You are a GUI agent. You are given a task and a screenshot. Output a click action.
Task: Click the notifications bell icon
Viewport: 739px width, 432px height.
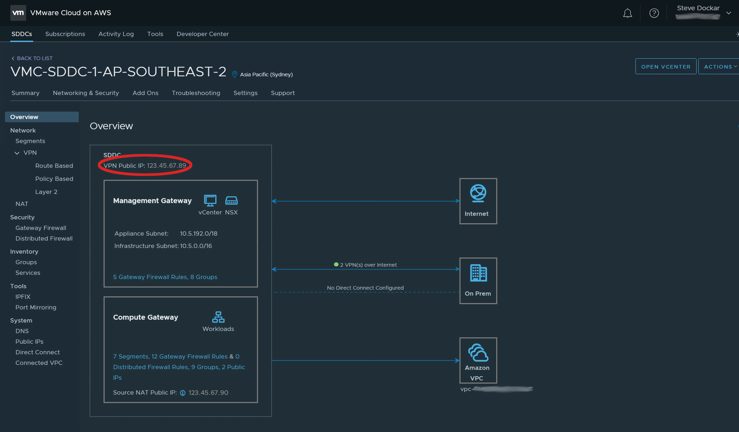pyautogui.click(x=627, y=13)
